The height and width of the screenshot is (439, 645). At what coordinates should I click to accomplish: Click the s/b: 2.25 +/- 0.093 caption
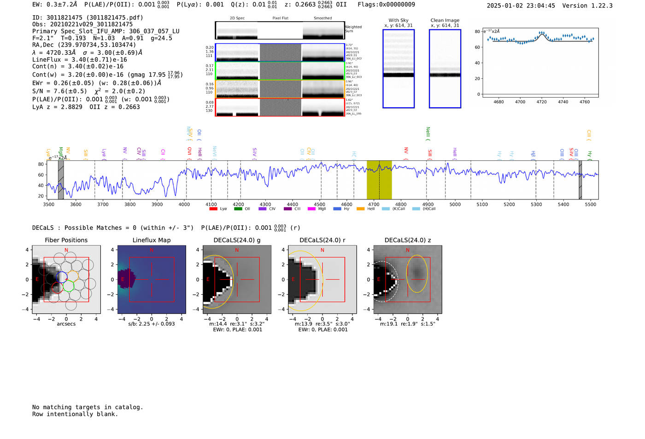click(152, 324)
